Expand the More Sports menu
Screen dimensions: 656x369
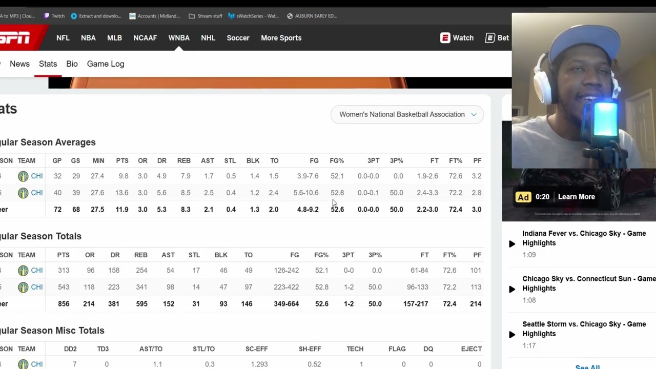pos(281,38)
